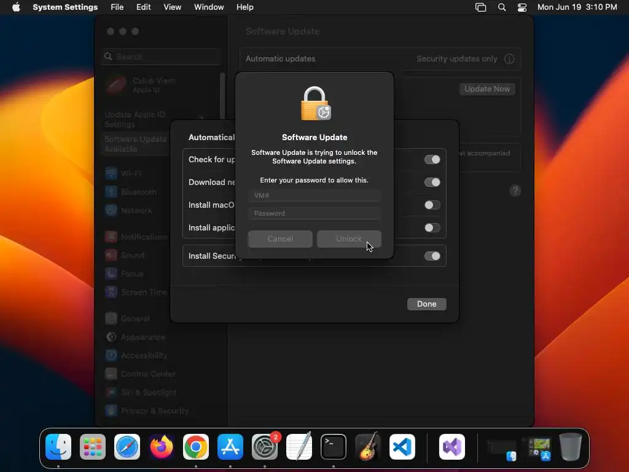The width and height of the screenshot is (629, 472).
Task: Open TextEdit from the Dock
Action: click(299, 447)
